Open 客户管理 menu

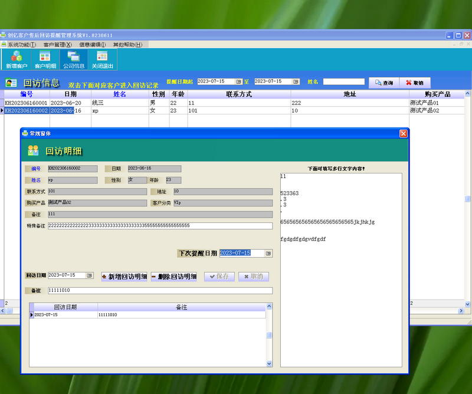(57, 45)
